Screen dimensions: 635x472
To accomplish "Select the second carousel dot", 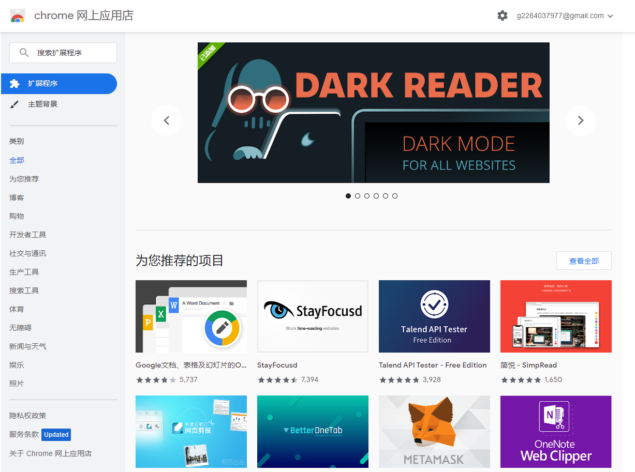I will 358,196.
